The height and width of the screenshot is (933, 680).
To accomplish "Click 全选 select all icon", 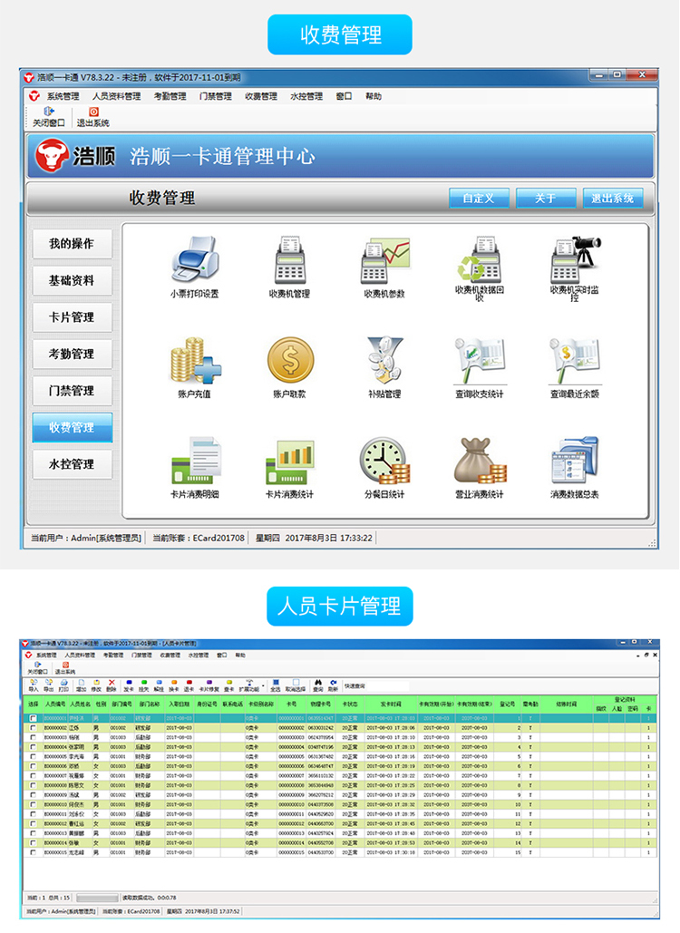I will 276,685.
